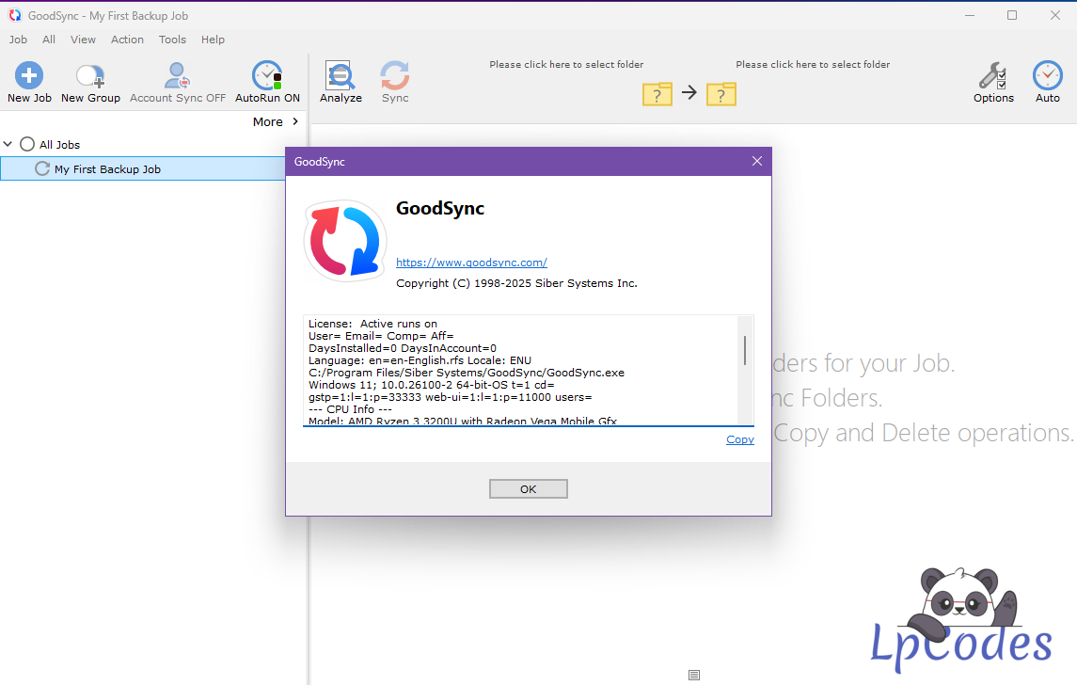Open the Action menu
The height and width of the screenshot is (685, 1077).
[x=127, y=40]
